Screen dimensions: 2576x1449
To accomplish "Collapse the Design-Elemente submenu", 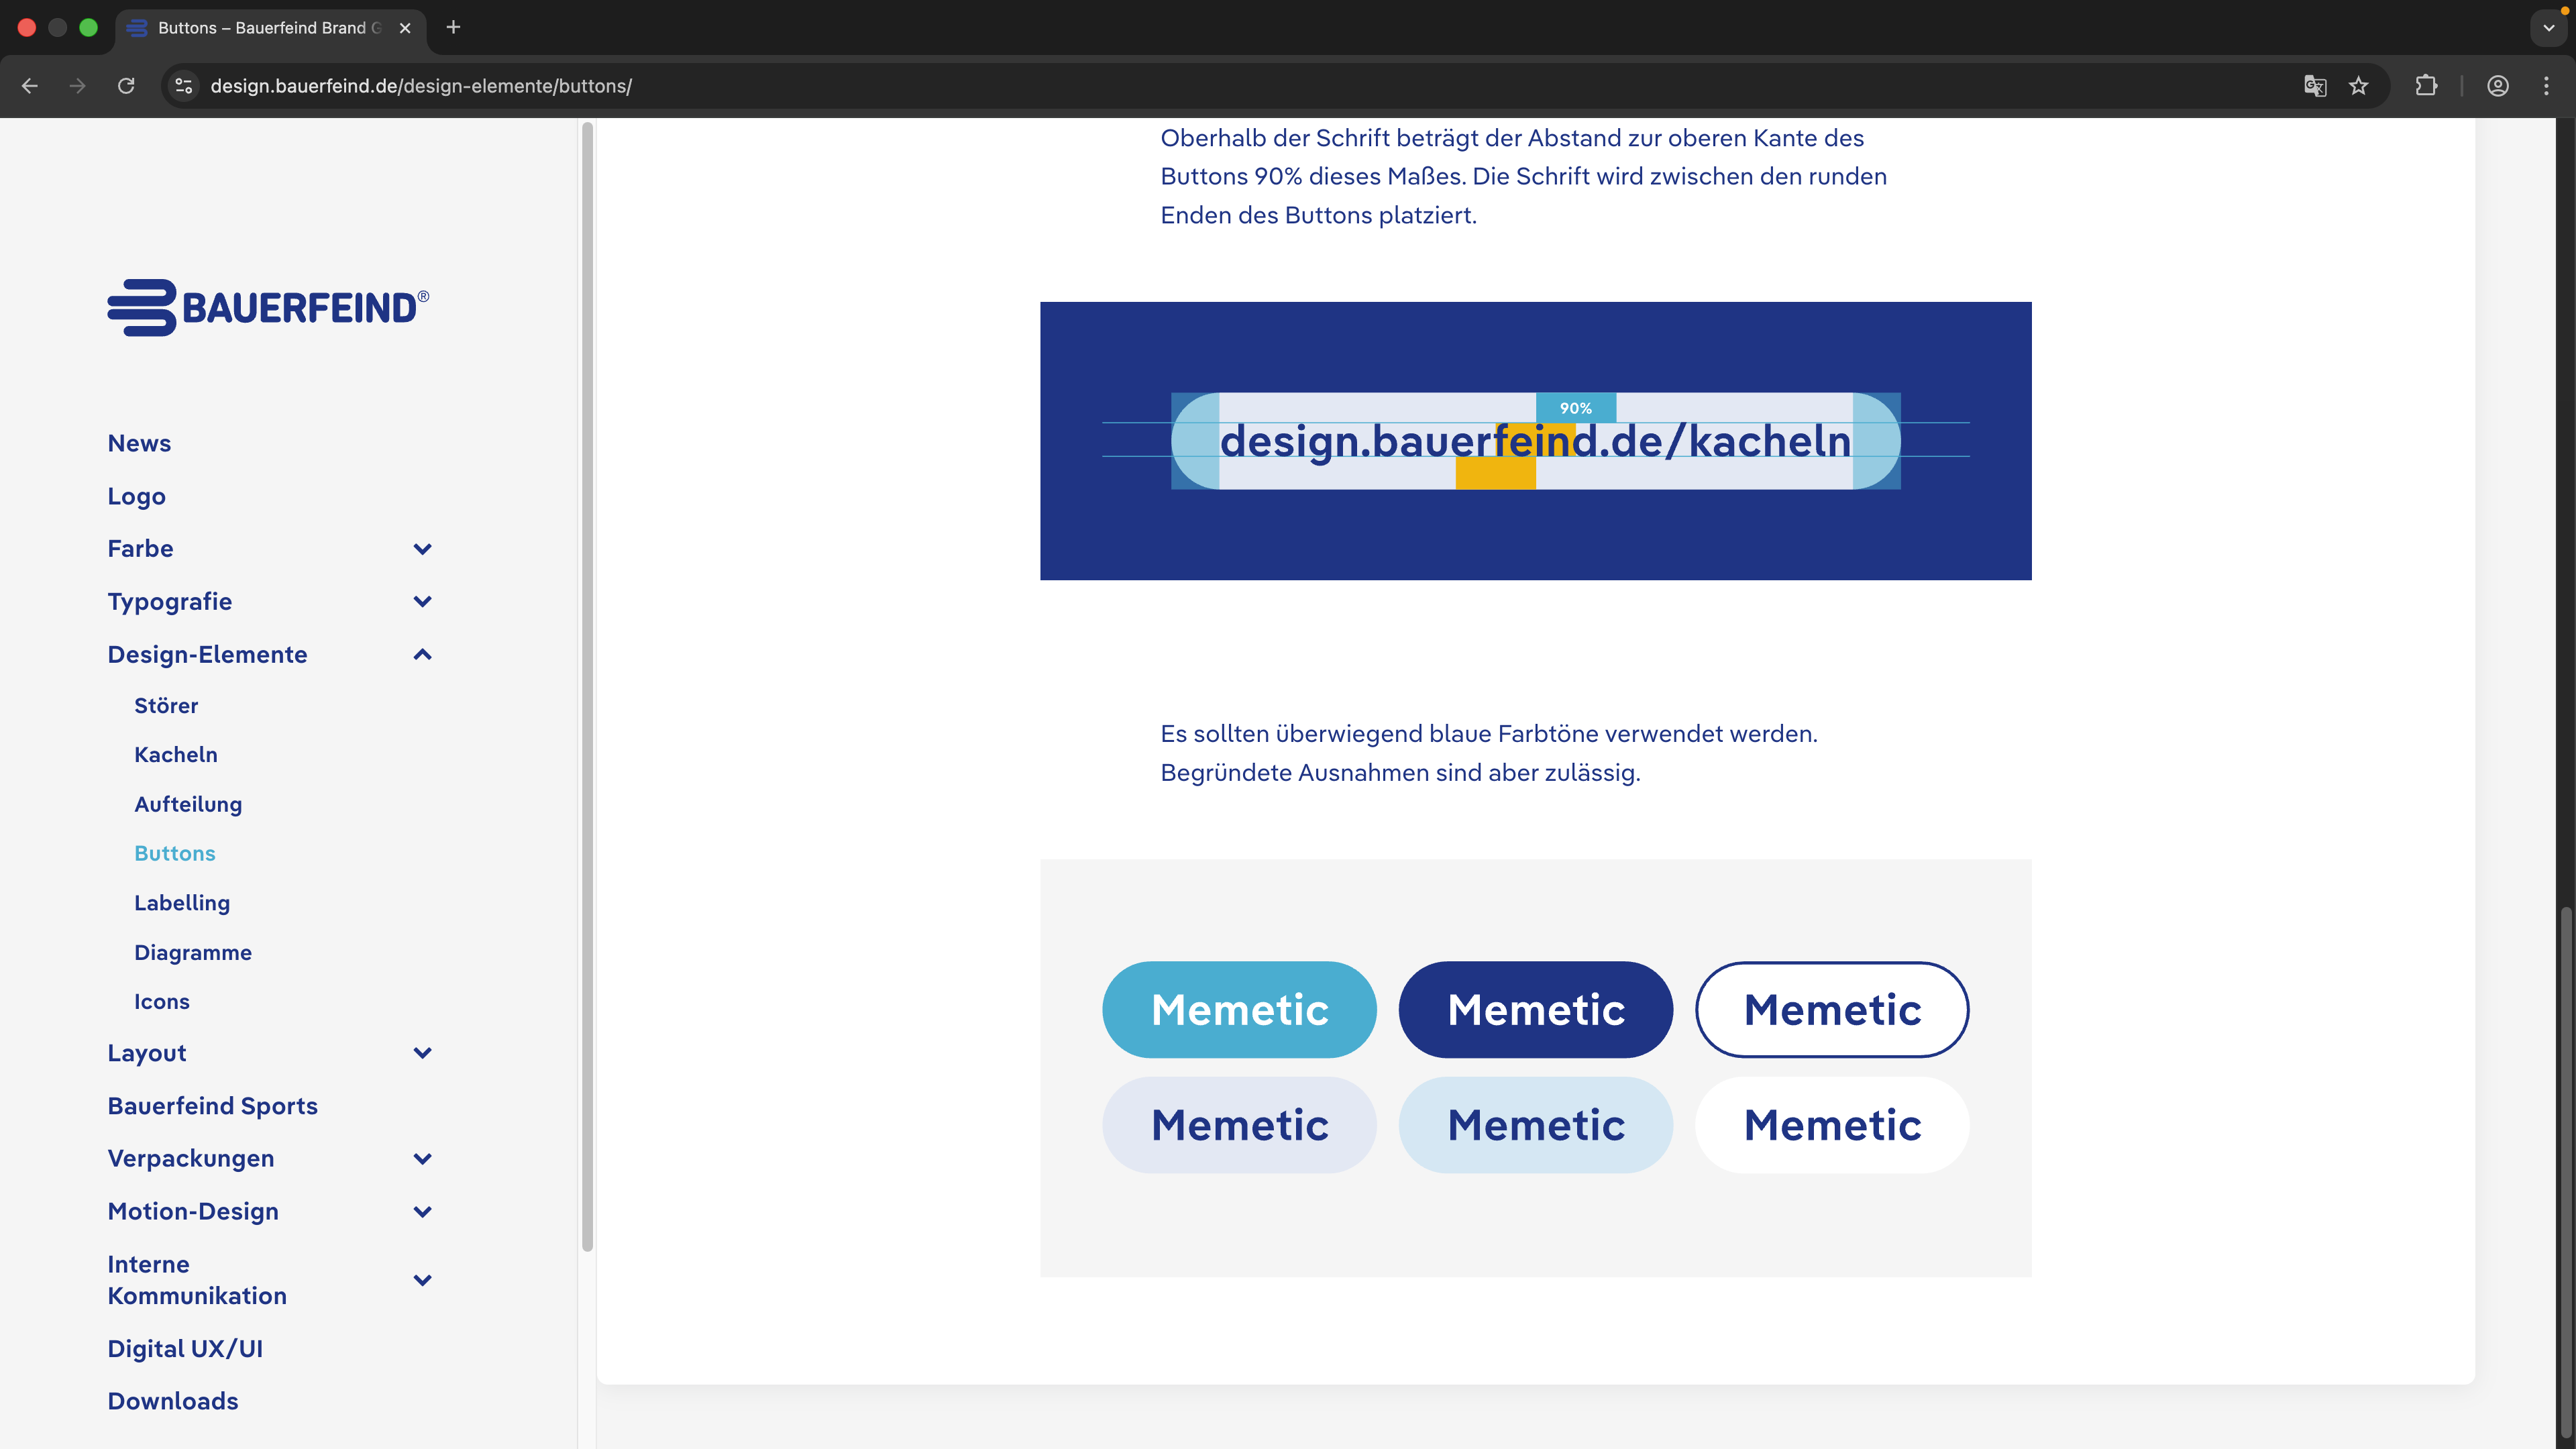I will [423, 655].
